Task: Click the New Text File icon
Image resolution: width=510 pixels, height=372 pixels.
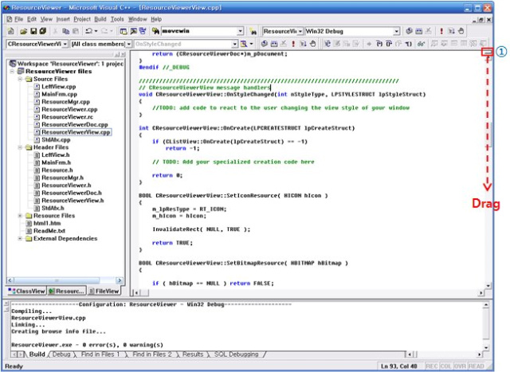Action: pyautogui.click(x=10, y=31)
